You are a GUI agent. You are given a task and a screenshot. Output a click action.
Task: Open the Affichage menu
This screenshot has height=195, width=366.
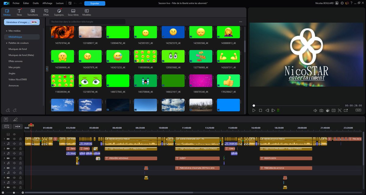pyautogui.click(x=47, y=3)
